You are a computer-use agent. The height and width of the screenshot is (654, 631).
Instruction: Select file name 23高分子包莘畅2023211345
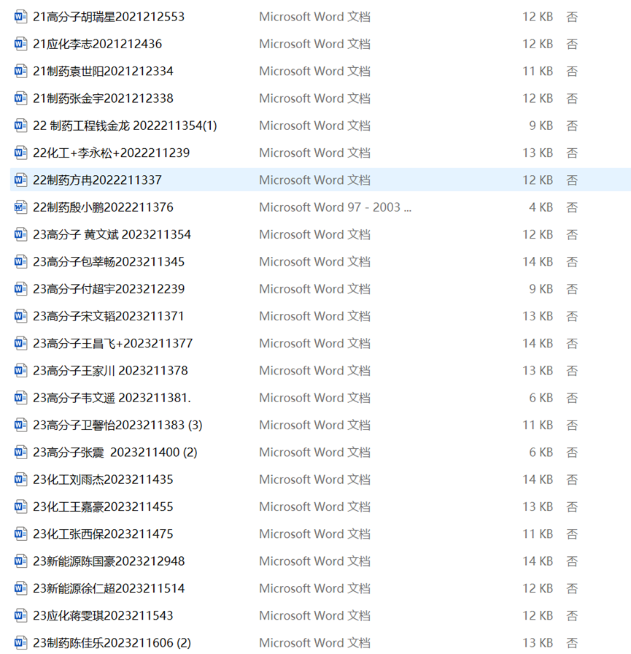109,261
